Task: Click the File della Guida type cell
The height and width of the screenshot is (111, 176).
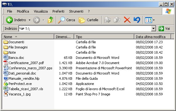Action: tap(87, 78)
